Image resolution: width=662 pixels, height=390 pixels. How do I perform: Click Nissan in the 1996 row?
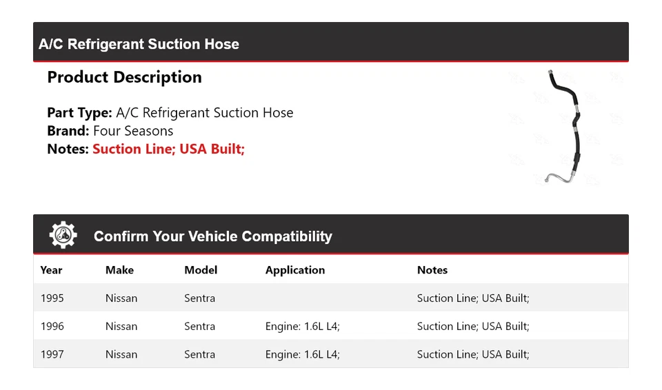pos(121,327)
